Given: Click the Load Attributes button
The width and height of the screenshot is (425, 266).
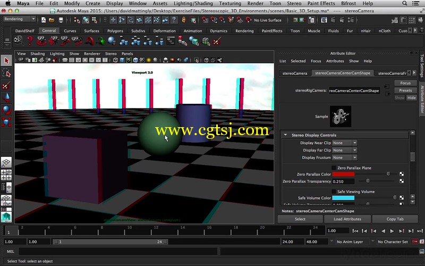Looking at the screenshot, I should click(x=347, y=219).
